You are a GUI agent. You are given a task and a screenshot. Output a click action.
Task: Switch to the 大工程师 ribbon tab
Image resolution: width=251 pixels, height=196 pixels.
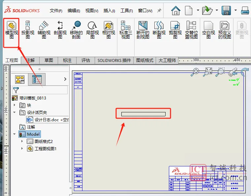coord(167,60)
